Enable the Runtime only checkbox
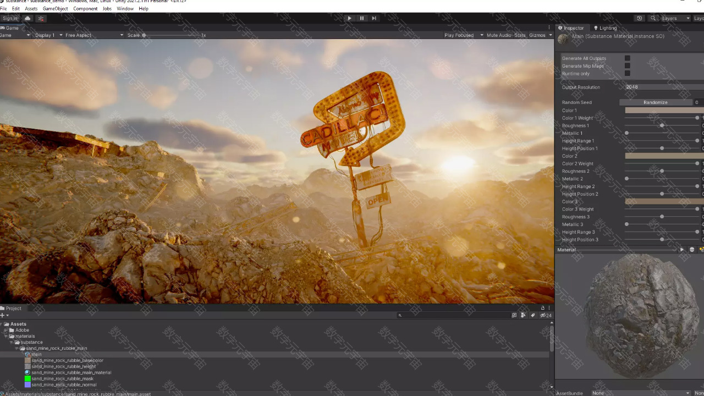 627,74
